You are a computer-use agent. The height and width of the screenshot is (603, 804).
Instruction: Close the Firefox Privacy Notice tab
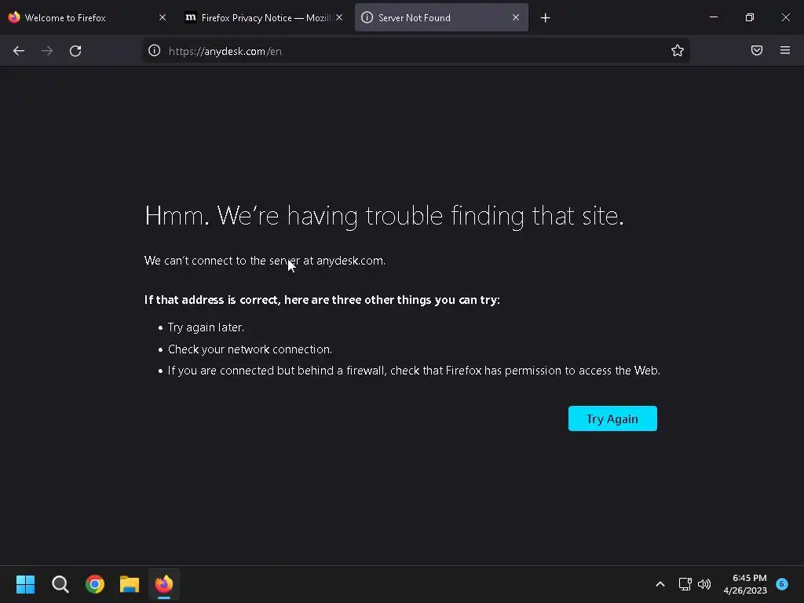pyautogui.click(x=339, y=17)
